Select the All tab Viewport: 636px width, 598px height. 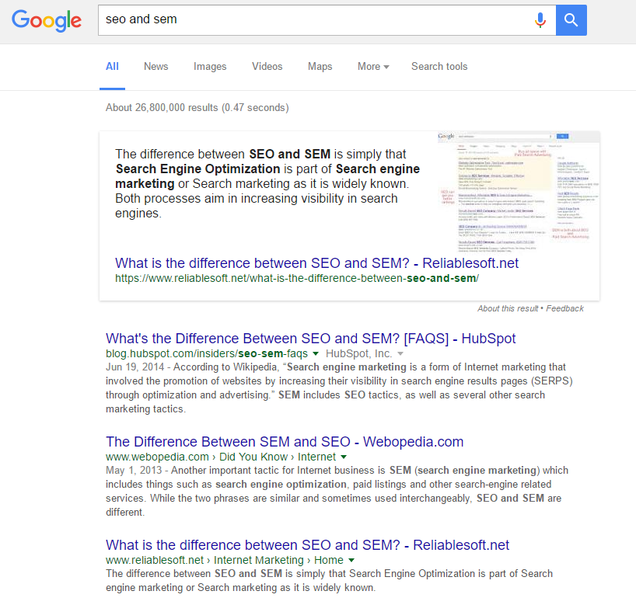pos(112,67)
